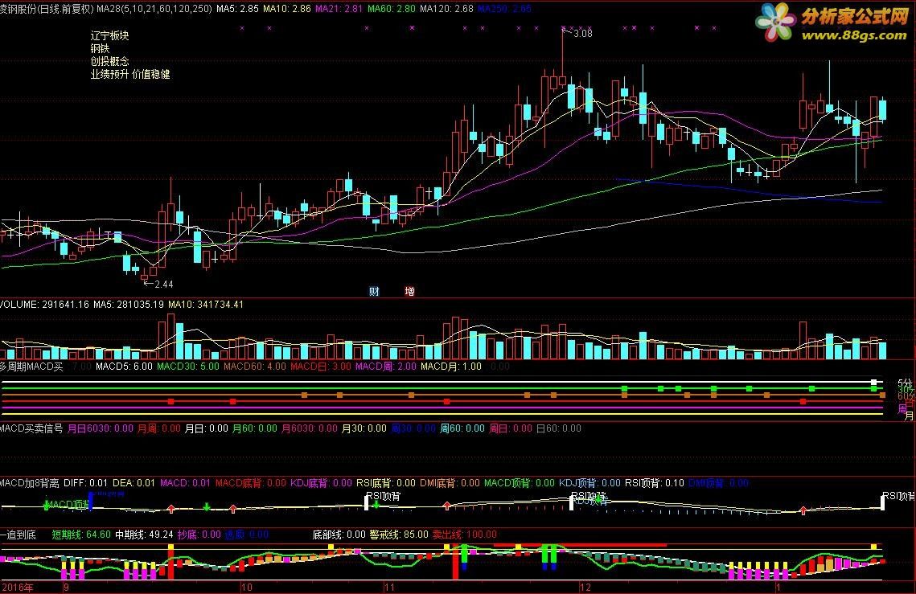Open the 钢铁 industry label
This screenshot has width=916, height=594.
(x=100, y=48)
